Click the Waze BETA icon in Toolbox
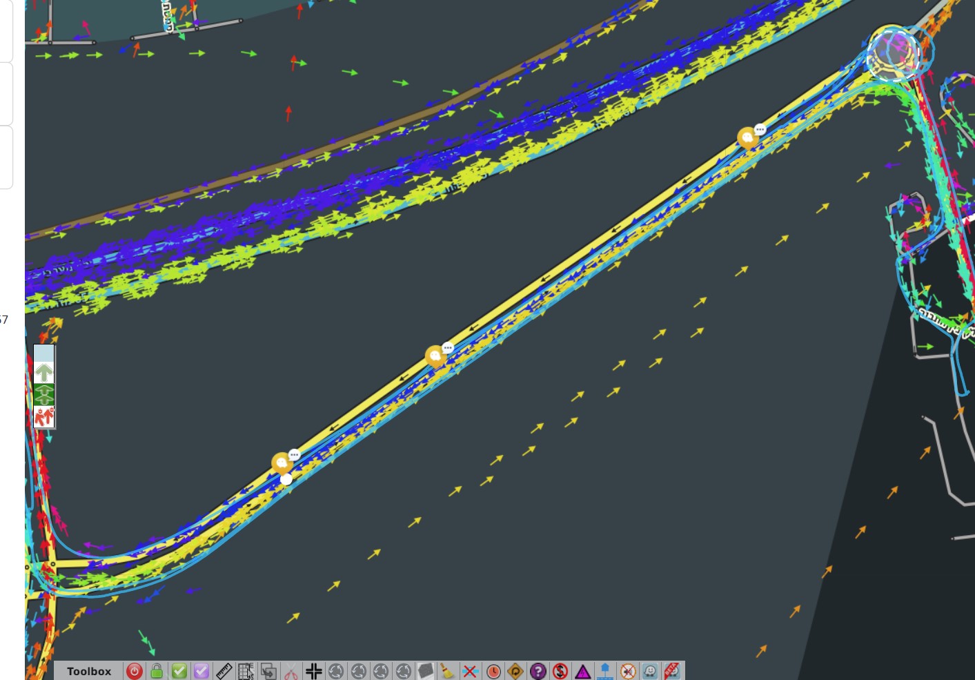This screenshot has height=680, width=975. click(672, 671)
